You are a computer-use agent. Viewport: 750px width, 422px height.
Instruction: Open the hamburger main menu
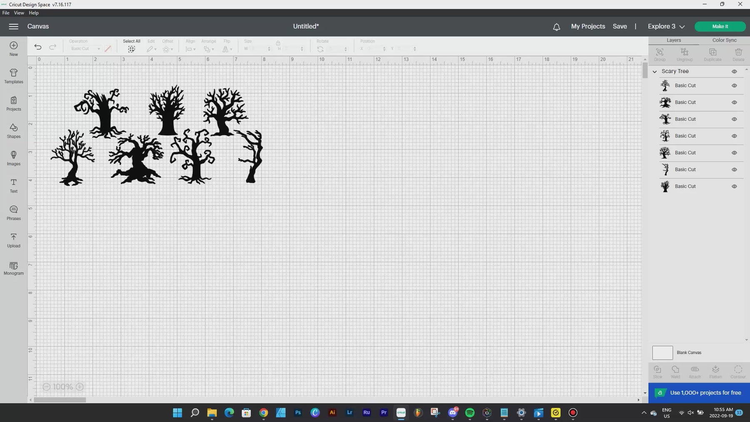coord(13,26)
